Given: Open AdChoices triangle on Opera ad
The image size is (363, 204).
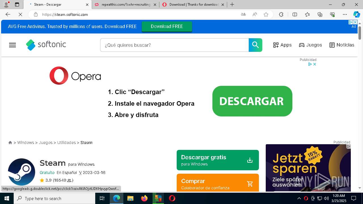Looking at the screenshot, I should tap(310, 64).
